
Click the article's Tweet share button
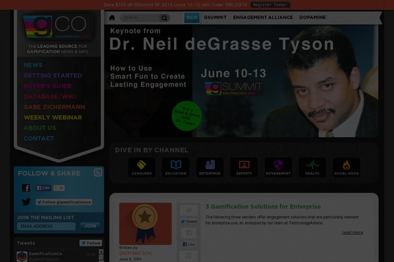188,221
